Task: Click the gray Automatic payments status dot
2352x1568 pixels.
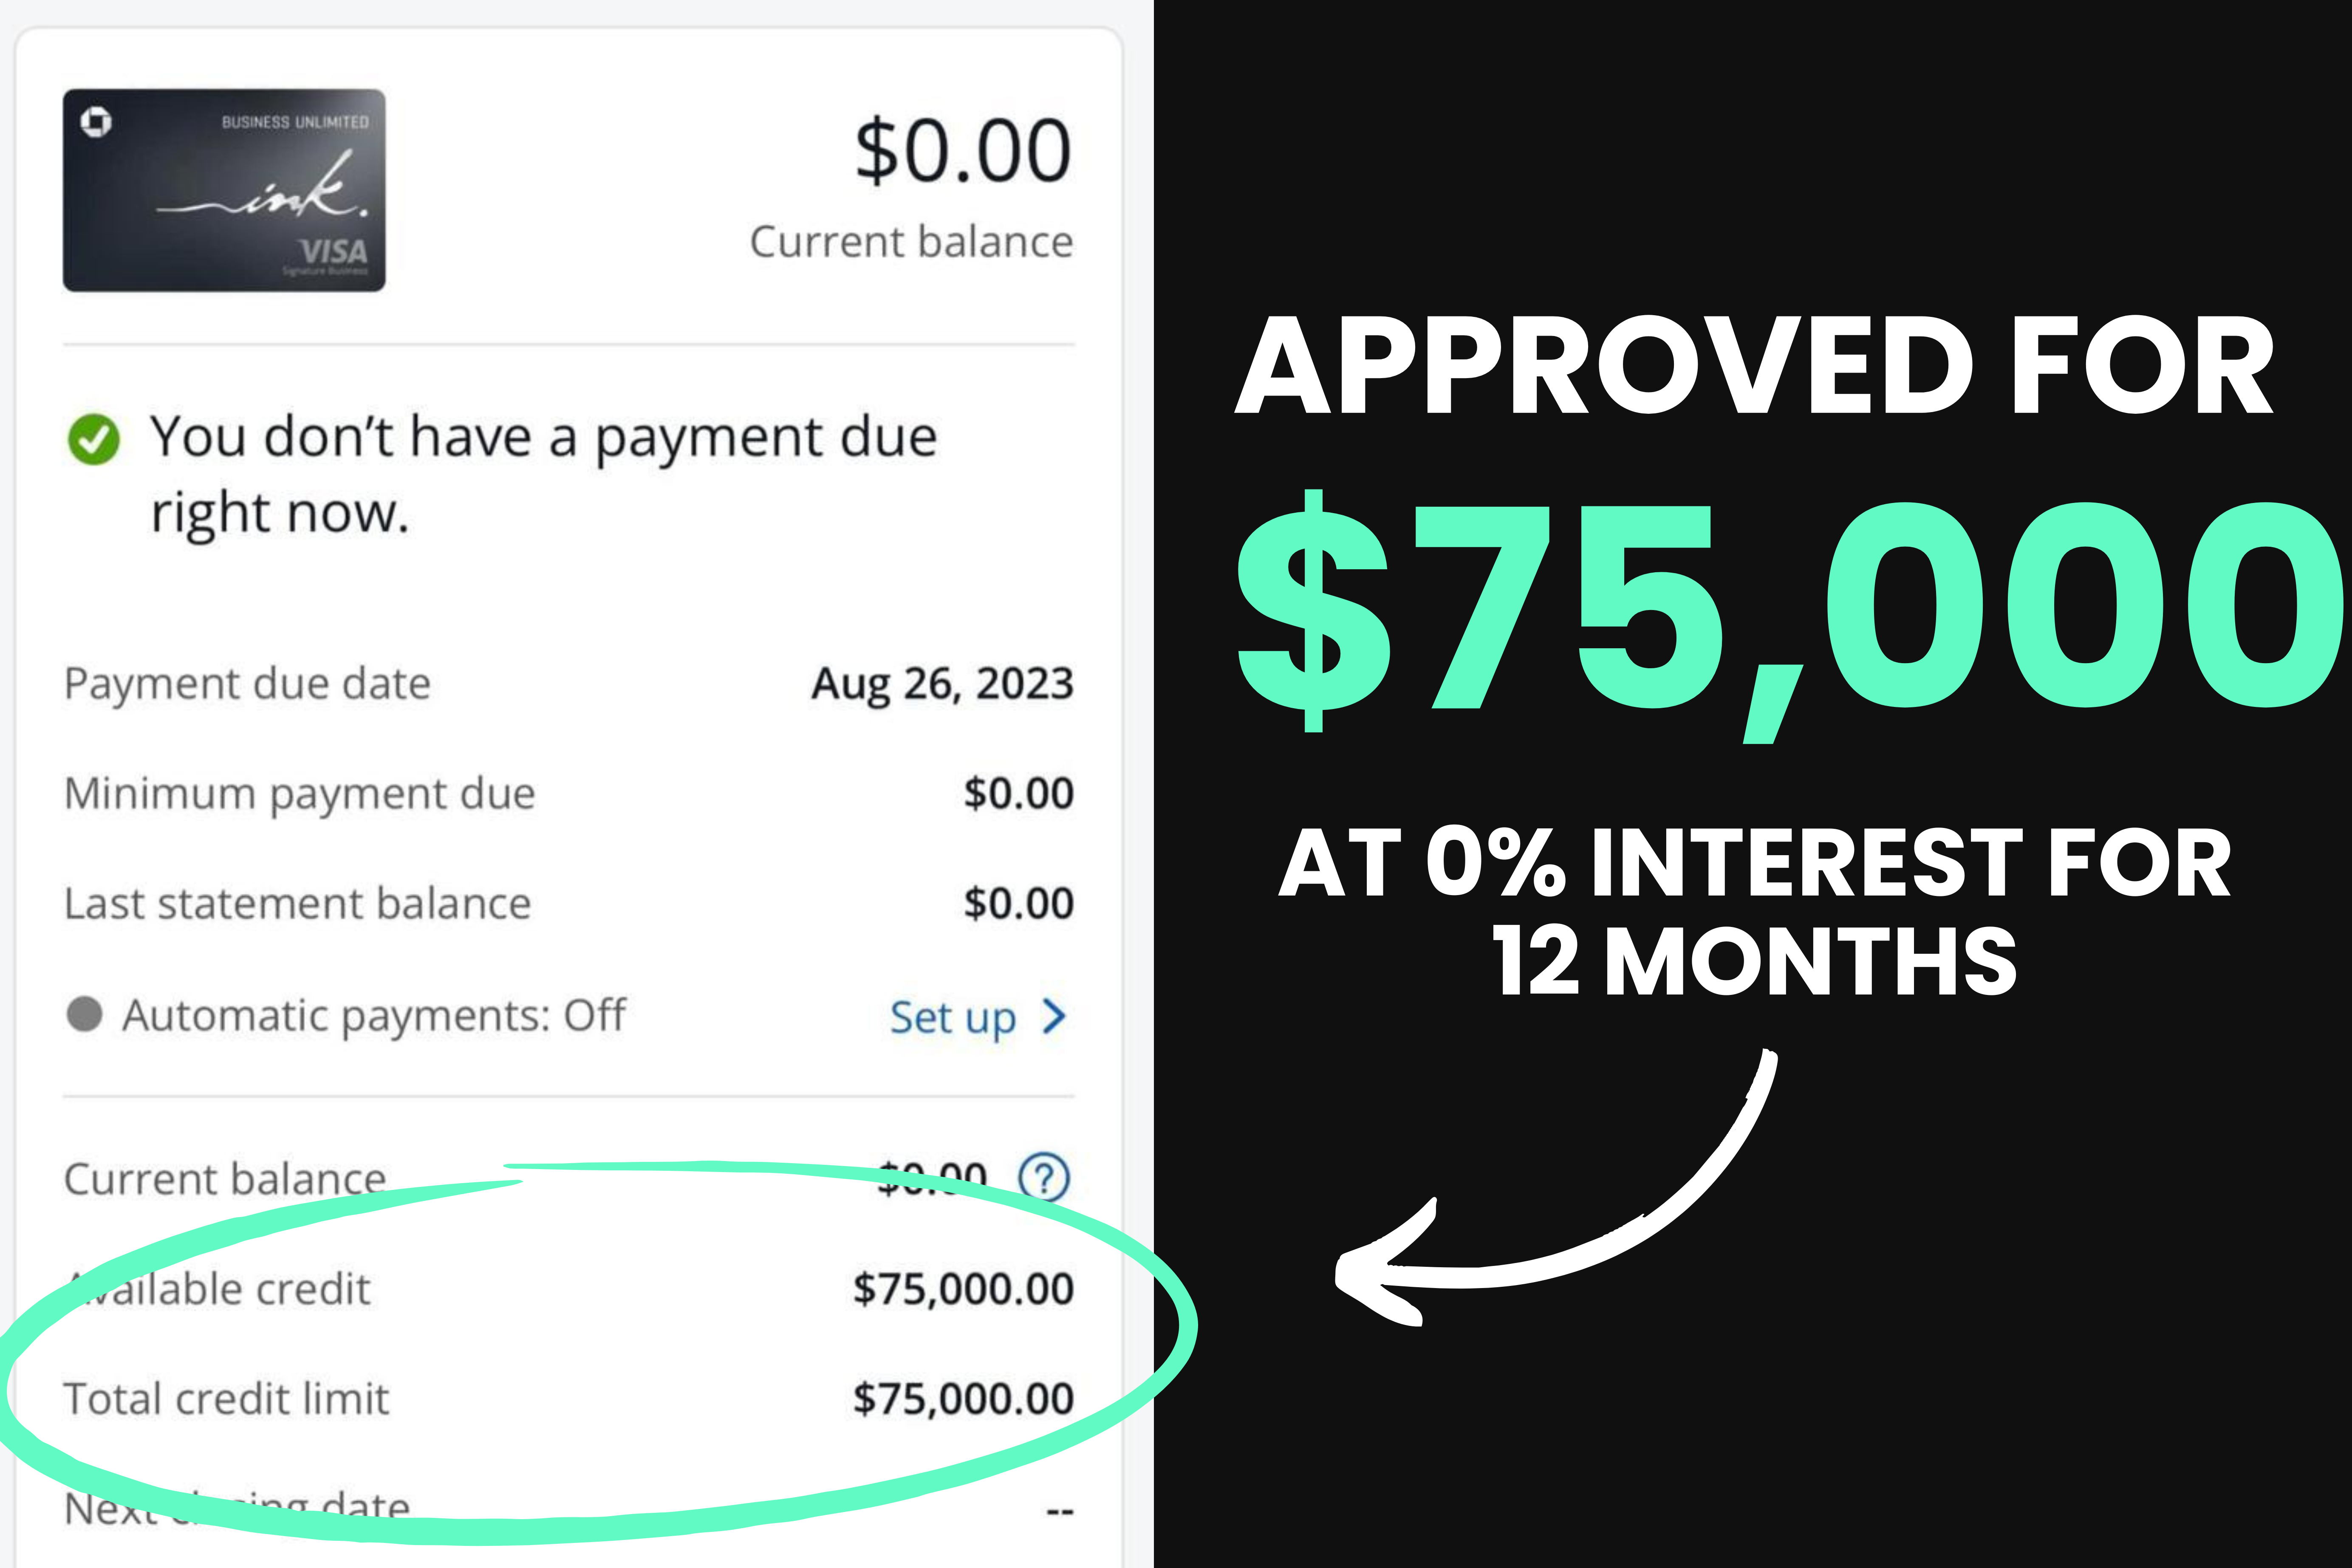Action: pos(85,1014)
